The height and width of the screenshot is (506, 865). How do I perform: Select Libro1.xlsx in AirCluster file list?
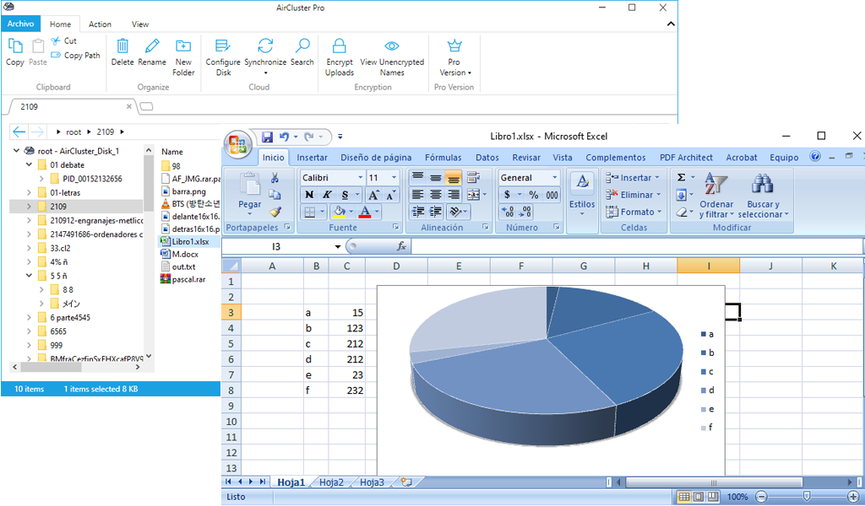click(190, 241)
